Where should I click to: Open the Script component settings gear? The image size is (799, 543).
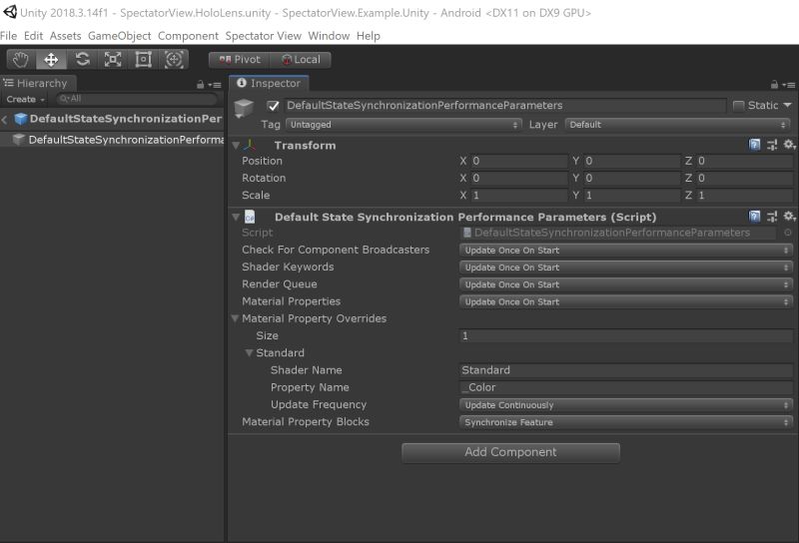pos(789,217)
